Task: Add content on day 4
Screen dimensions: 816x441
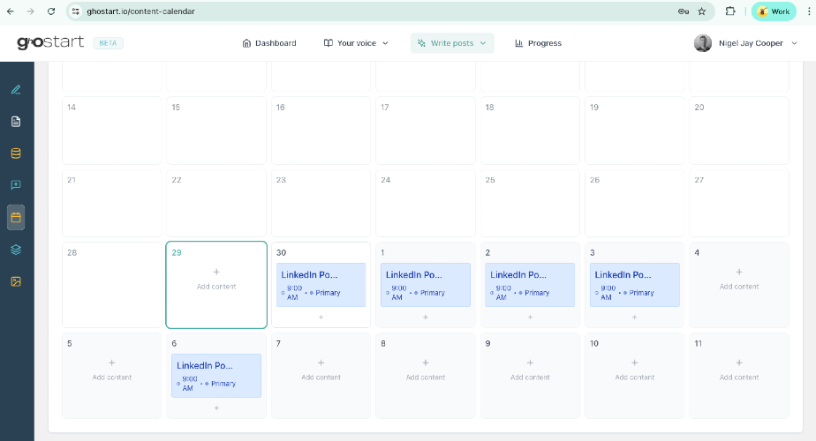Action: point(739,280)
